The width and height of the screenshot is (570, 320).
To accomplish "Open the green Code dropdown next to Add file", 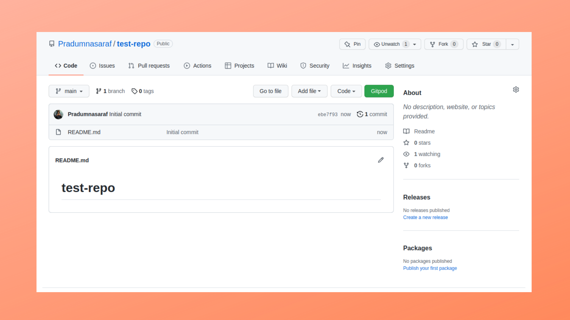I will 346,91.
